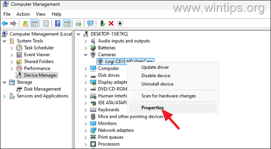Select Audio inputs and outputs label
This screenshot has height=149, width=271.
point(124,41)
